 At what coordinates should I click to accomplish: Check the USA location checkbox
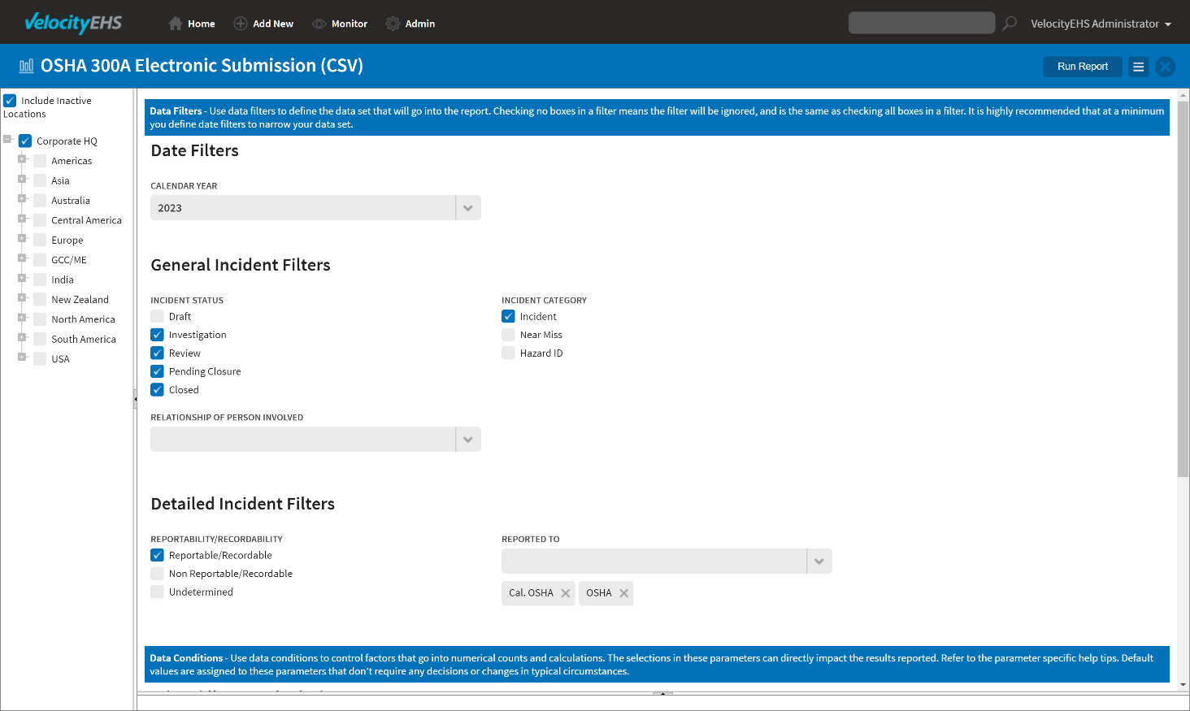tap(40, 359)
